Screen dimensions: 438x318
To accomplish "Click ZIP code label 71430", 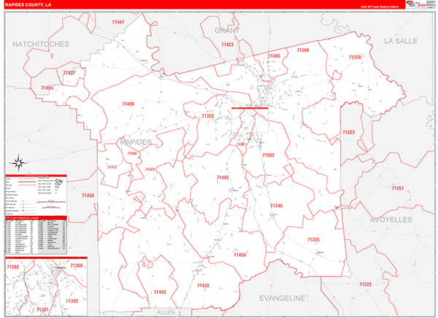I will [x=239, y=255].
